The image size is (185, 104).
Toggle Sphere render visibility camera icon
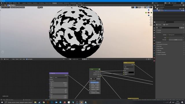click(183, 11)
